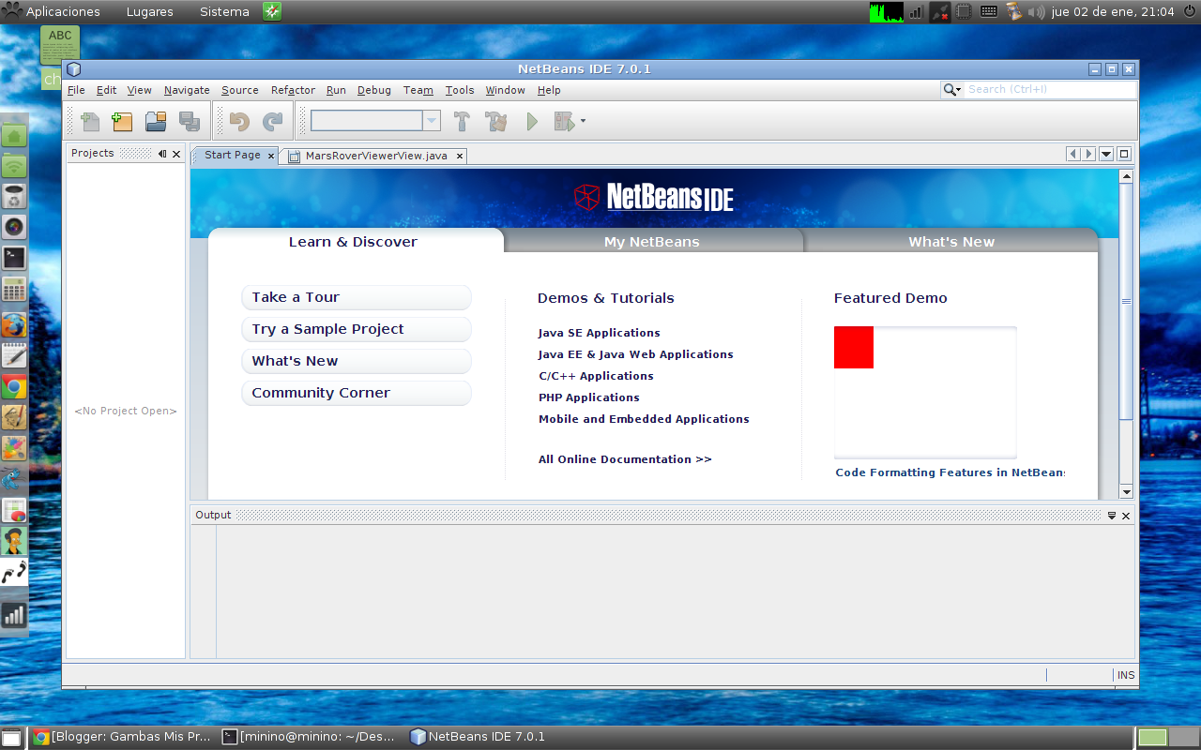The width and height of the screenshot is (1201, 750).
Task: Select the Start Page tab
Action: [233, 155]
